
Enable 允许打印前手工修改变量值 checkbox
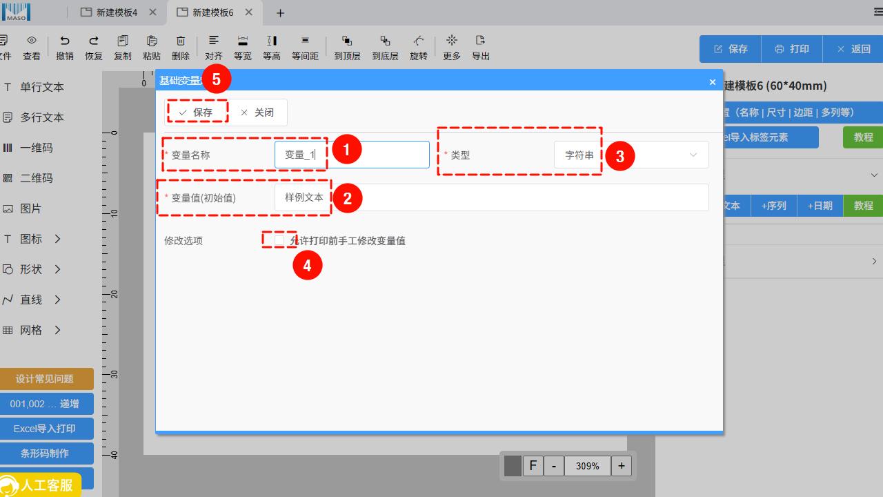coord(279,240)
